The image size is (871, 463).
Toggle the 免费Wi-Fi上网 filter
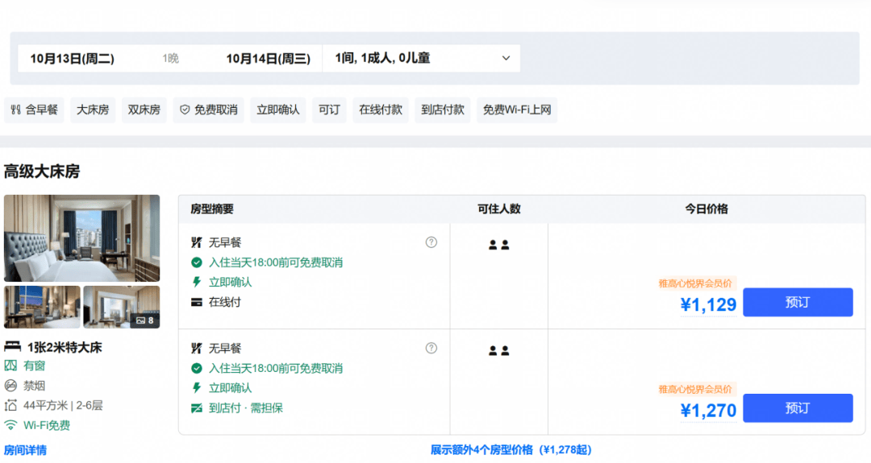tap(517, 110)
